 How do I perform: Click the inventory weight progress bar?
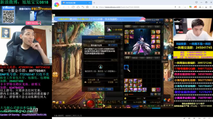pos(138,94)
